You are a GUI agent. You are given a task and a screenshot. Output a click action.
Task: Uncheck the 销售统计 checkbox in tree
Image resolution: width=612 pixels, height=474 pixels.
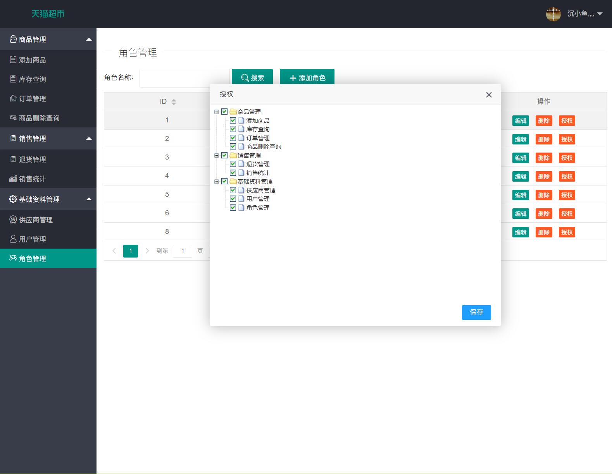pos(233,173)
